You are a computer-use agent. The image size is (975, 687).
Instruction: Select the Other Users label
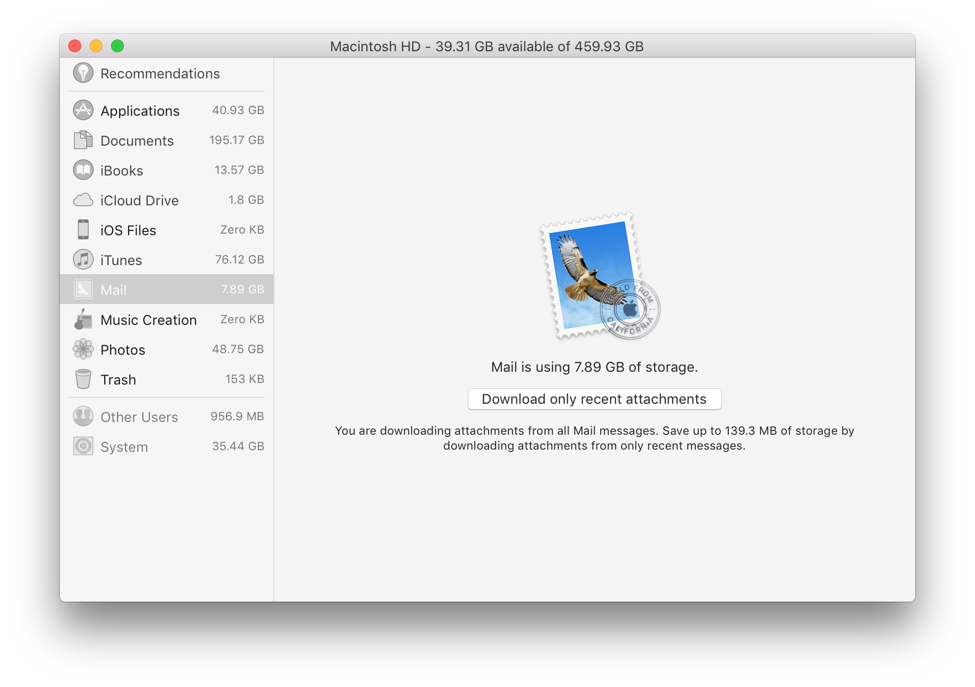pos(139,417)
